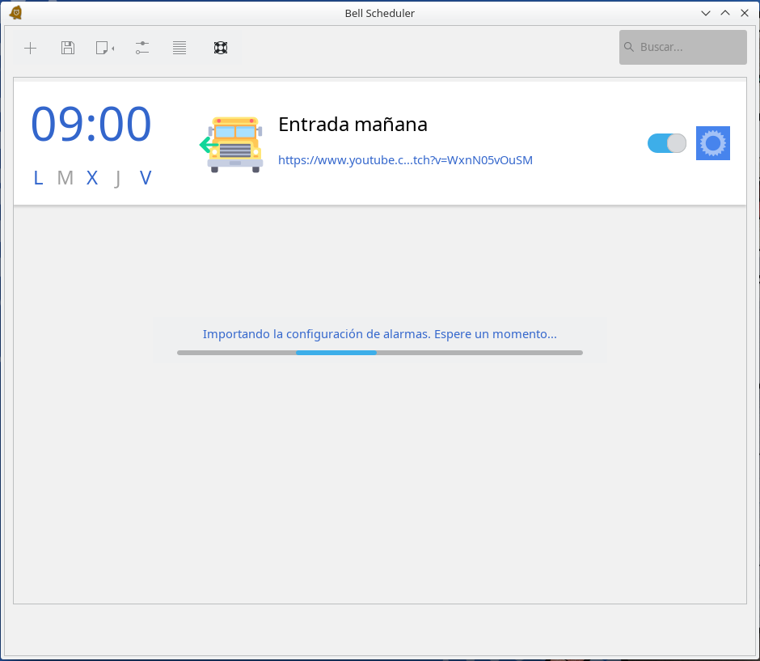This screenshot has height=661, width=760.
Task: Click the list lines icon in toolbar
Action: [179, 48]
